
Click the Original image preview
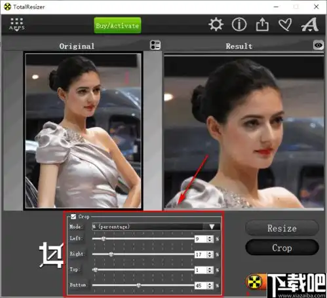[x=83, y=131]
